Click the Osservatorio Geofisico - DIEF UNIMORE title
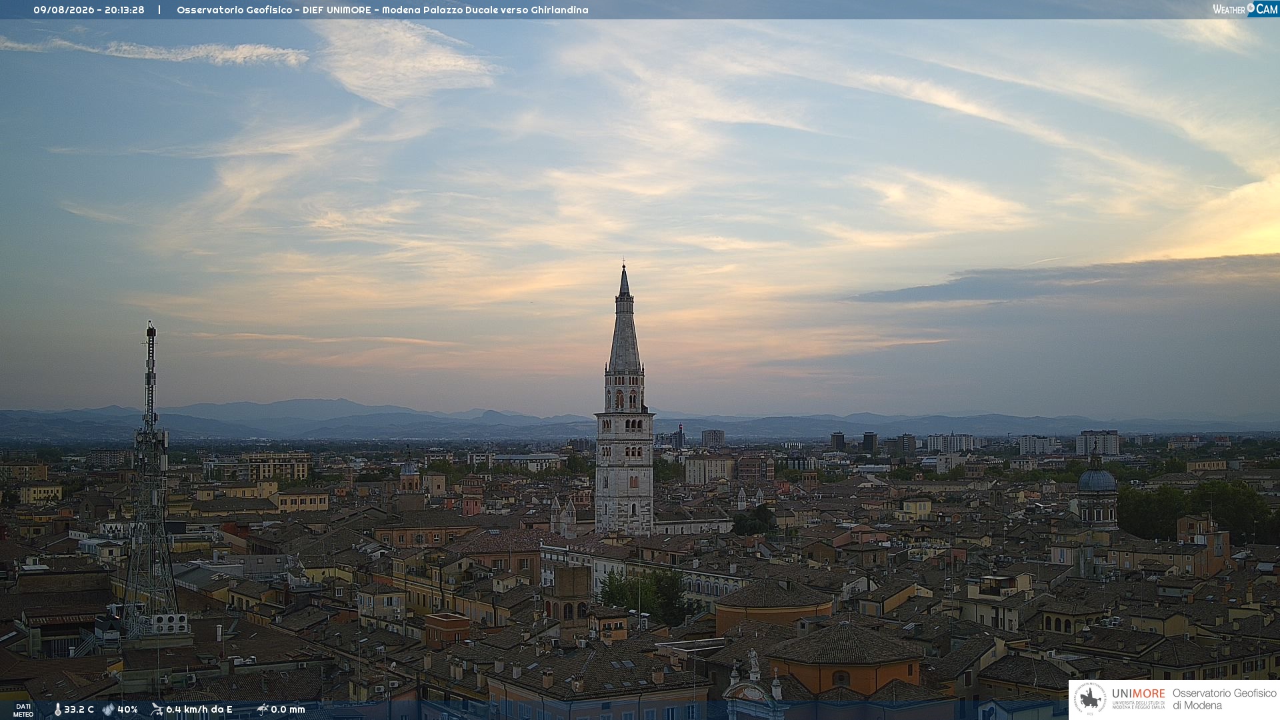The image size is (1280, 720). [x=383, y=10]
